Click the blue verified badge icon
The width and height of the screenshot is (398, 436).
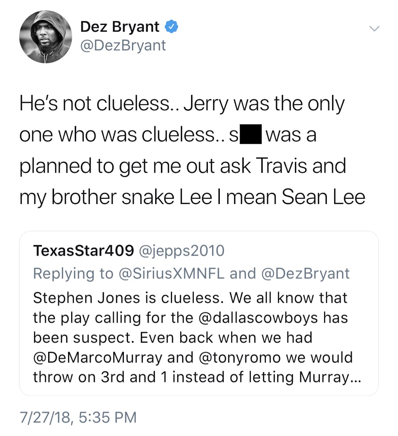[x=172, y=27]
